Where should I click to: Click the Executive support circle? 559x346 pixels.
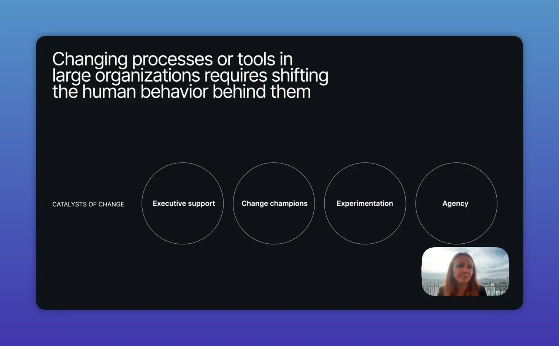point(183,203)
